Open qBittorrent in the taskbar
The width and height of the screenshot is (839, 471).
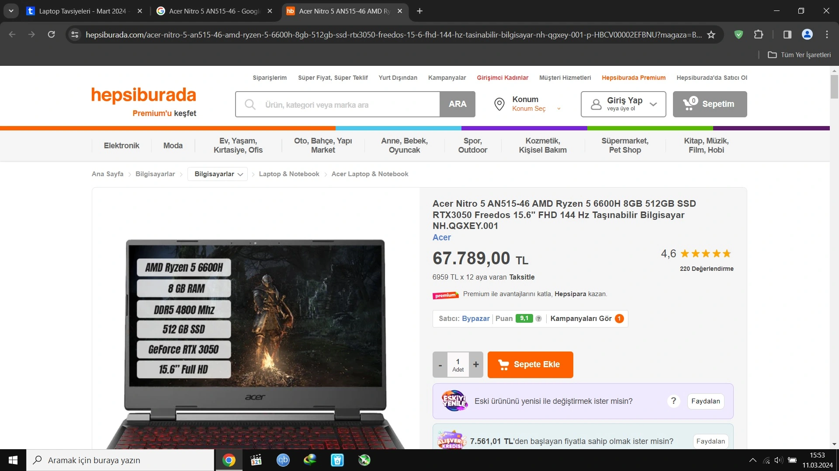point(283,460)
